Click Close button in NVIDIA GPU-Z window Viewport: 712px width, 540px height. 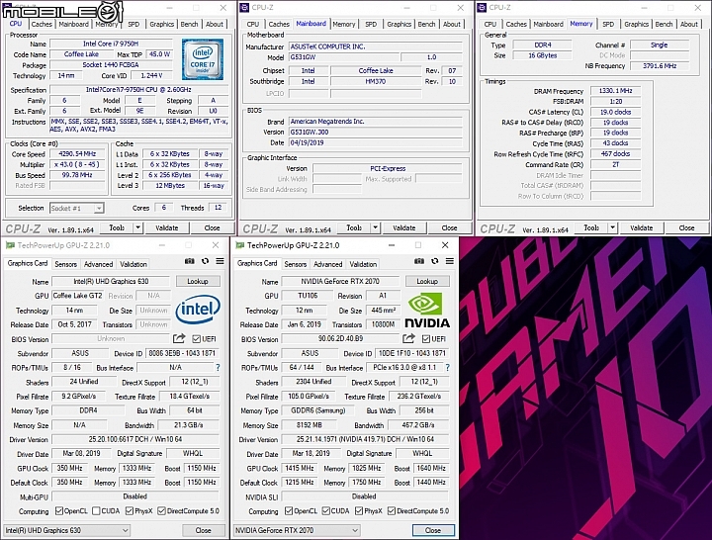click(433, 530)
